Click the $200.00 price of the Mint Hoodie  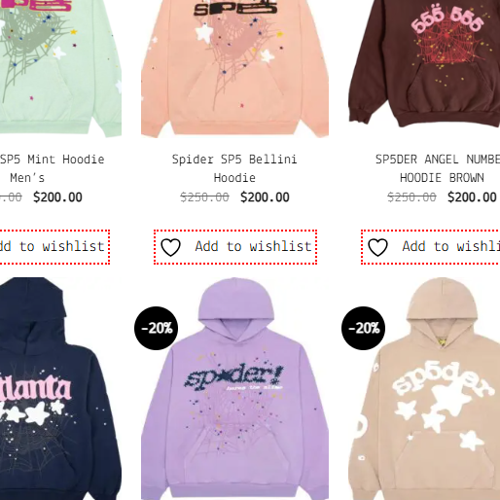point(57,197)
